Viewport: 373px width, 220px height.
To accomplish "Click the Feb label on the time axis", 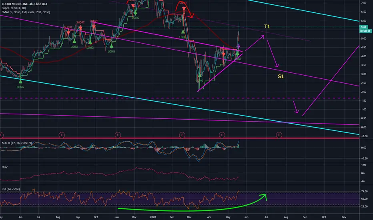I will click(172, 217).
